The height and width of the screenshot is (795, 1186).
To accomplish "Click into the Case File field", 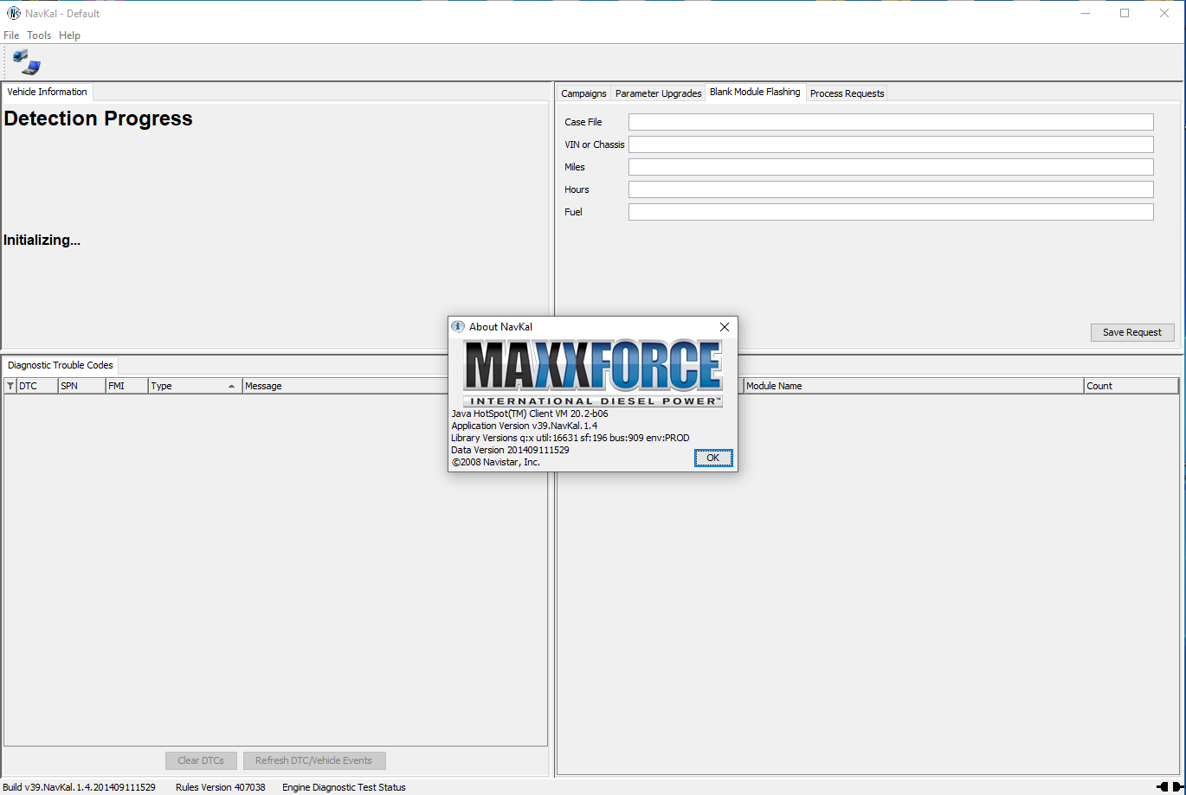I will [x=890, y=122].
